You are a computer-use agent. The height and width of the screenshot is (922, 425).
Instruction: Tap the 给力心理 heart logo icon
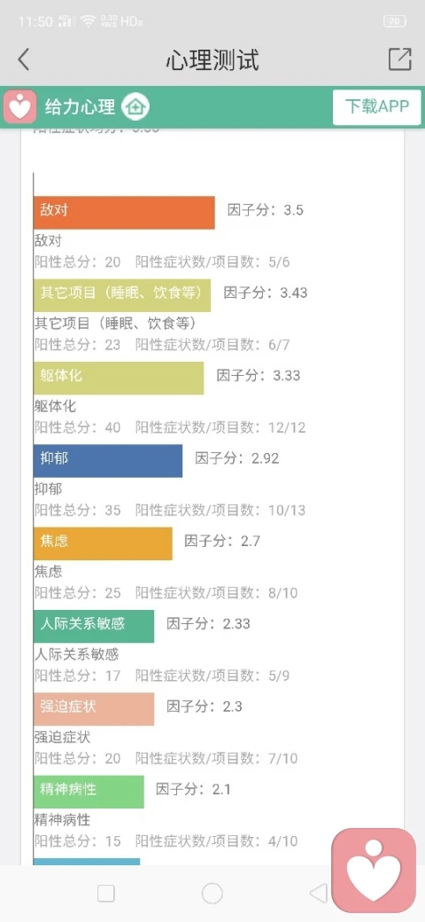[20, 107]
